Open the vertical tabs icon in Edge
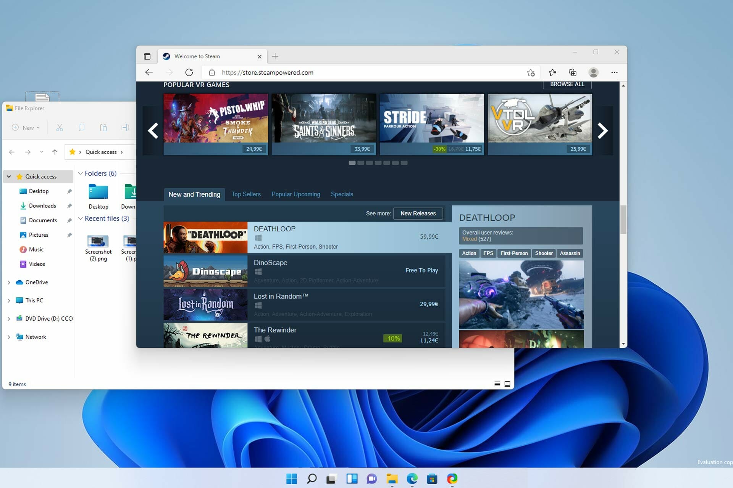Viewport: 733px width, 488px height. click(x=147, y=56)
